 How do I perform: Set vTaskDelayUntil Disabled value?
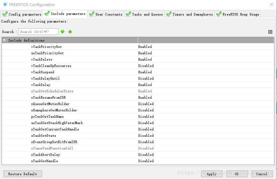pos(206,78)
